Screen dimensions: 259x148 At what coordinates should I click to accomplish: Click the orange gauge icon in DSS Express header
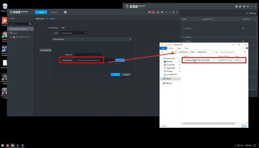166,12
